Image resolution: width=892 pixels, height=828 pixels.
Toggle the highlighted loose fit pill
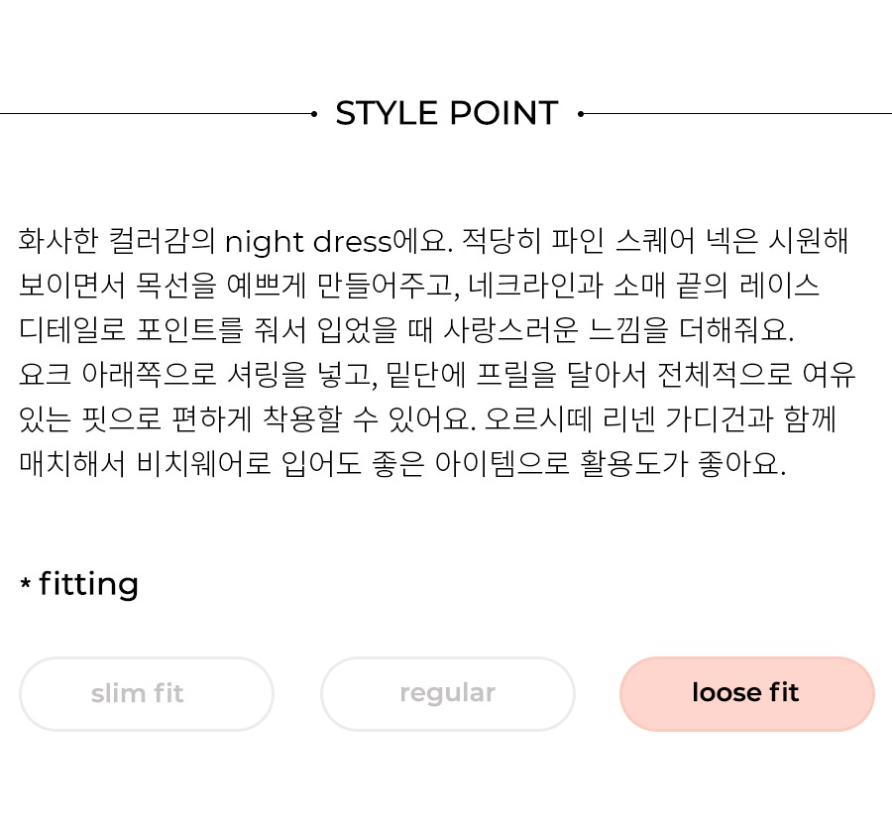[747, 694]
